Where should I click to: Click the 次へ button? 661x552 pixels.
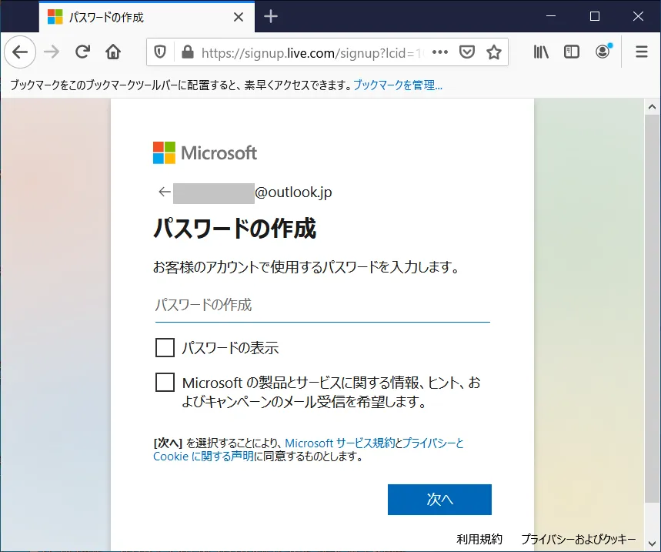(x=439, y=500)
